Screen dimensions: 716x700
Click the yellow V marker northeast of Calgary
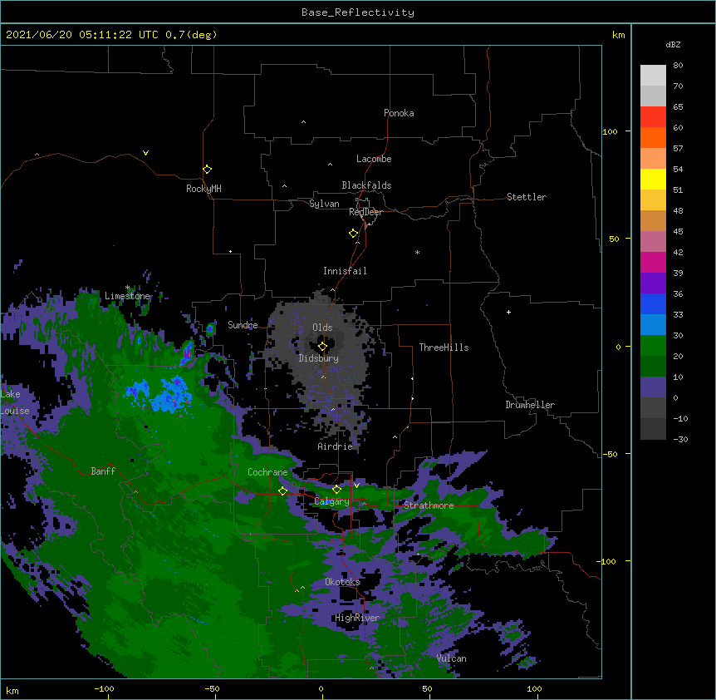click(356, 486)
